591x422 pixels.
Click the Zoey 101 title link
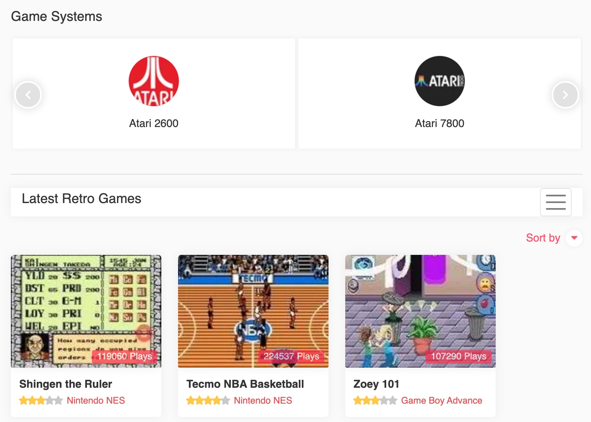376,384
